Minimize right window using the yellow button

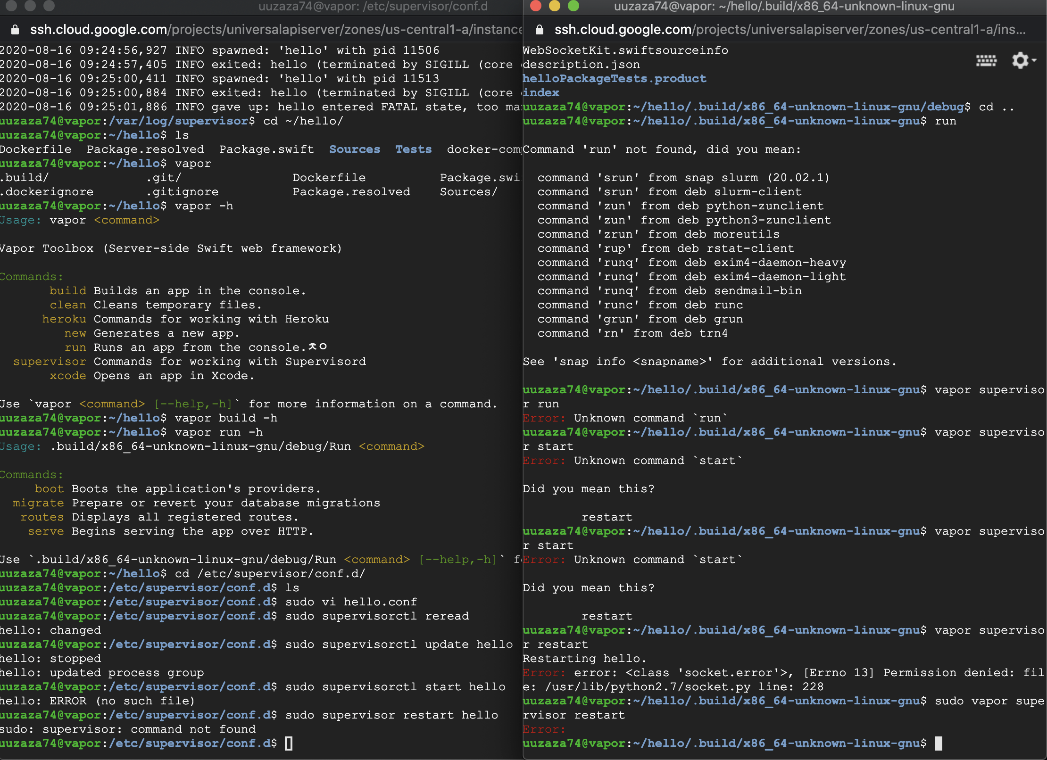pyautogui.click(x=554, y=6)
